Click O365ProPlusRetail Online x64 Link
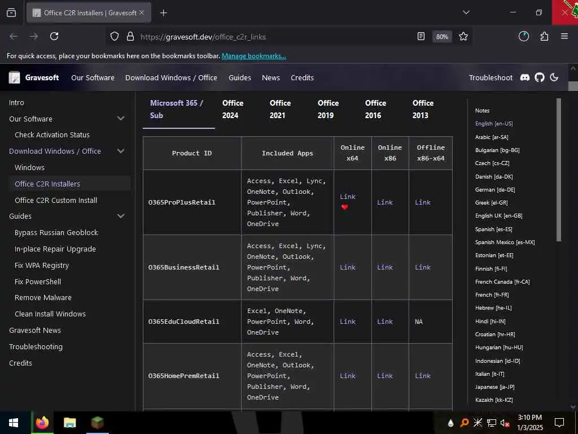578x434 pixels. click(x=348, y=197)
